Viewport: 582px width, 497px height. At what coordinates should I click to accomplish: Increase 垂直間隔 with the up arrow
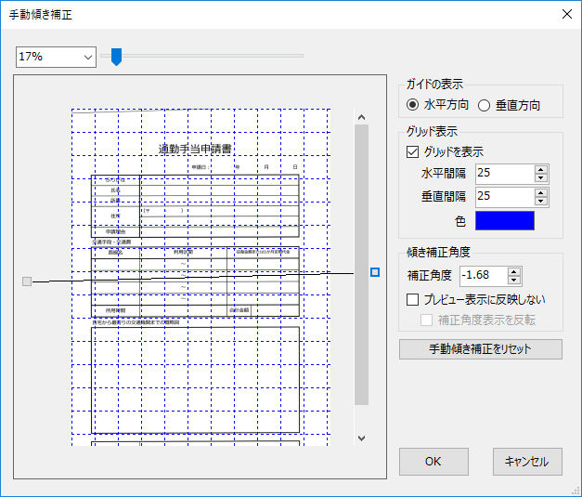pos(541,193)
